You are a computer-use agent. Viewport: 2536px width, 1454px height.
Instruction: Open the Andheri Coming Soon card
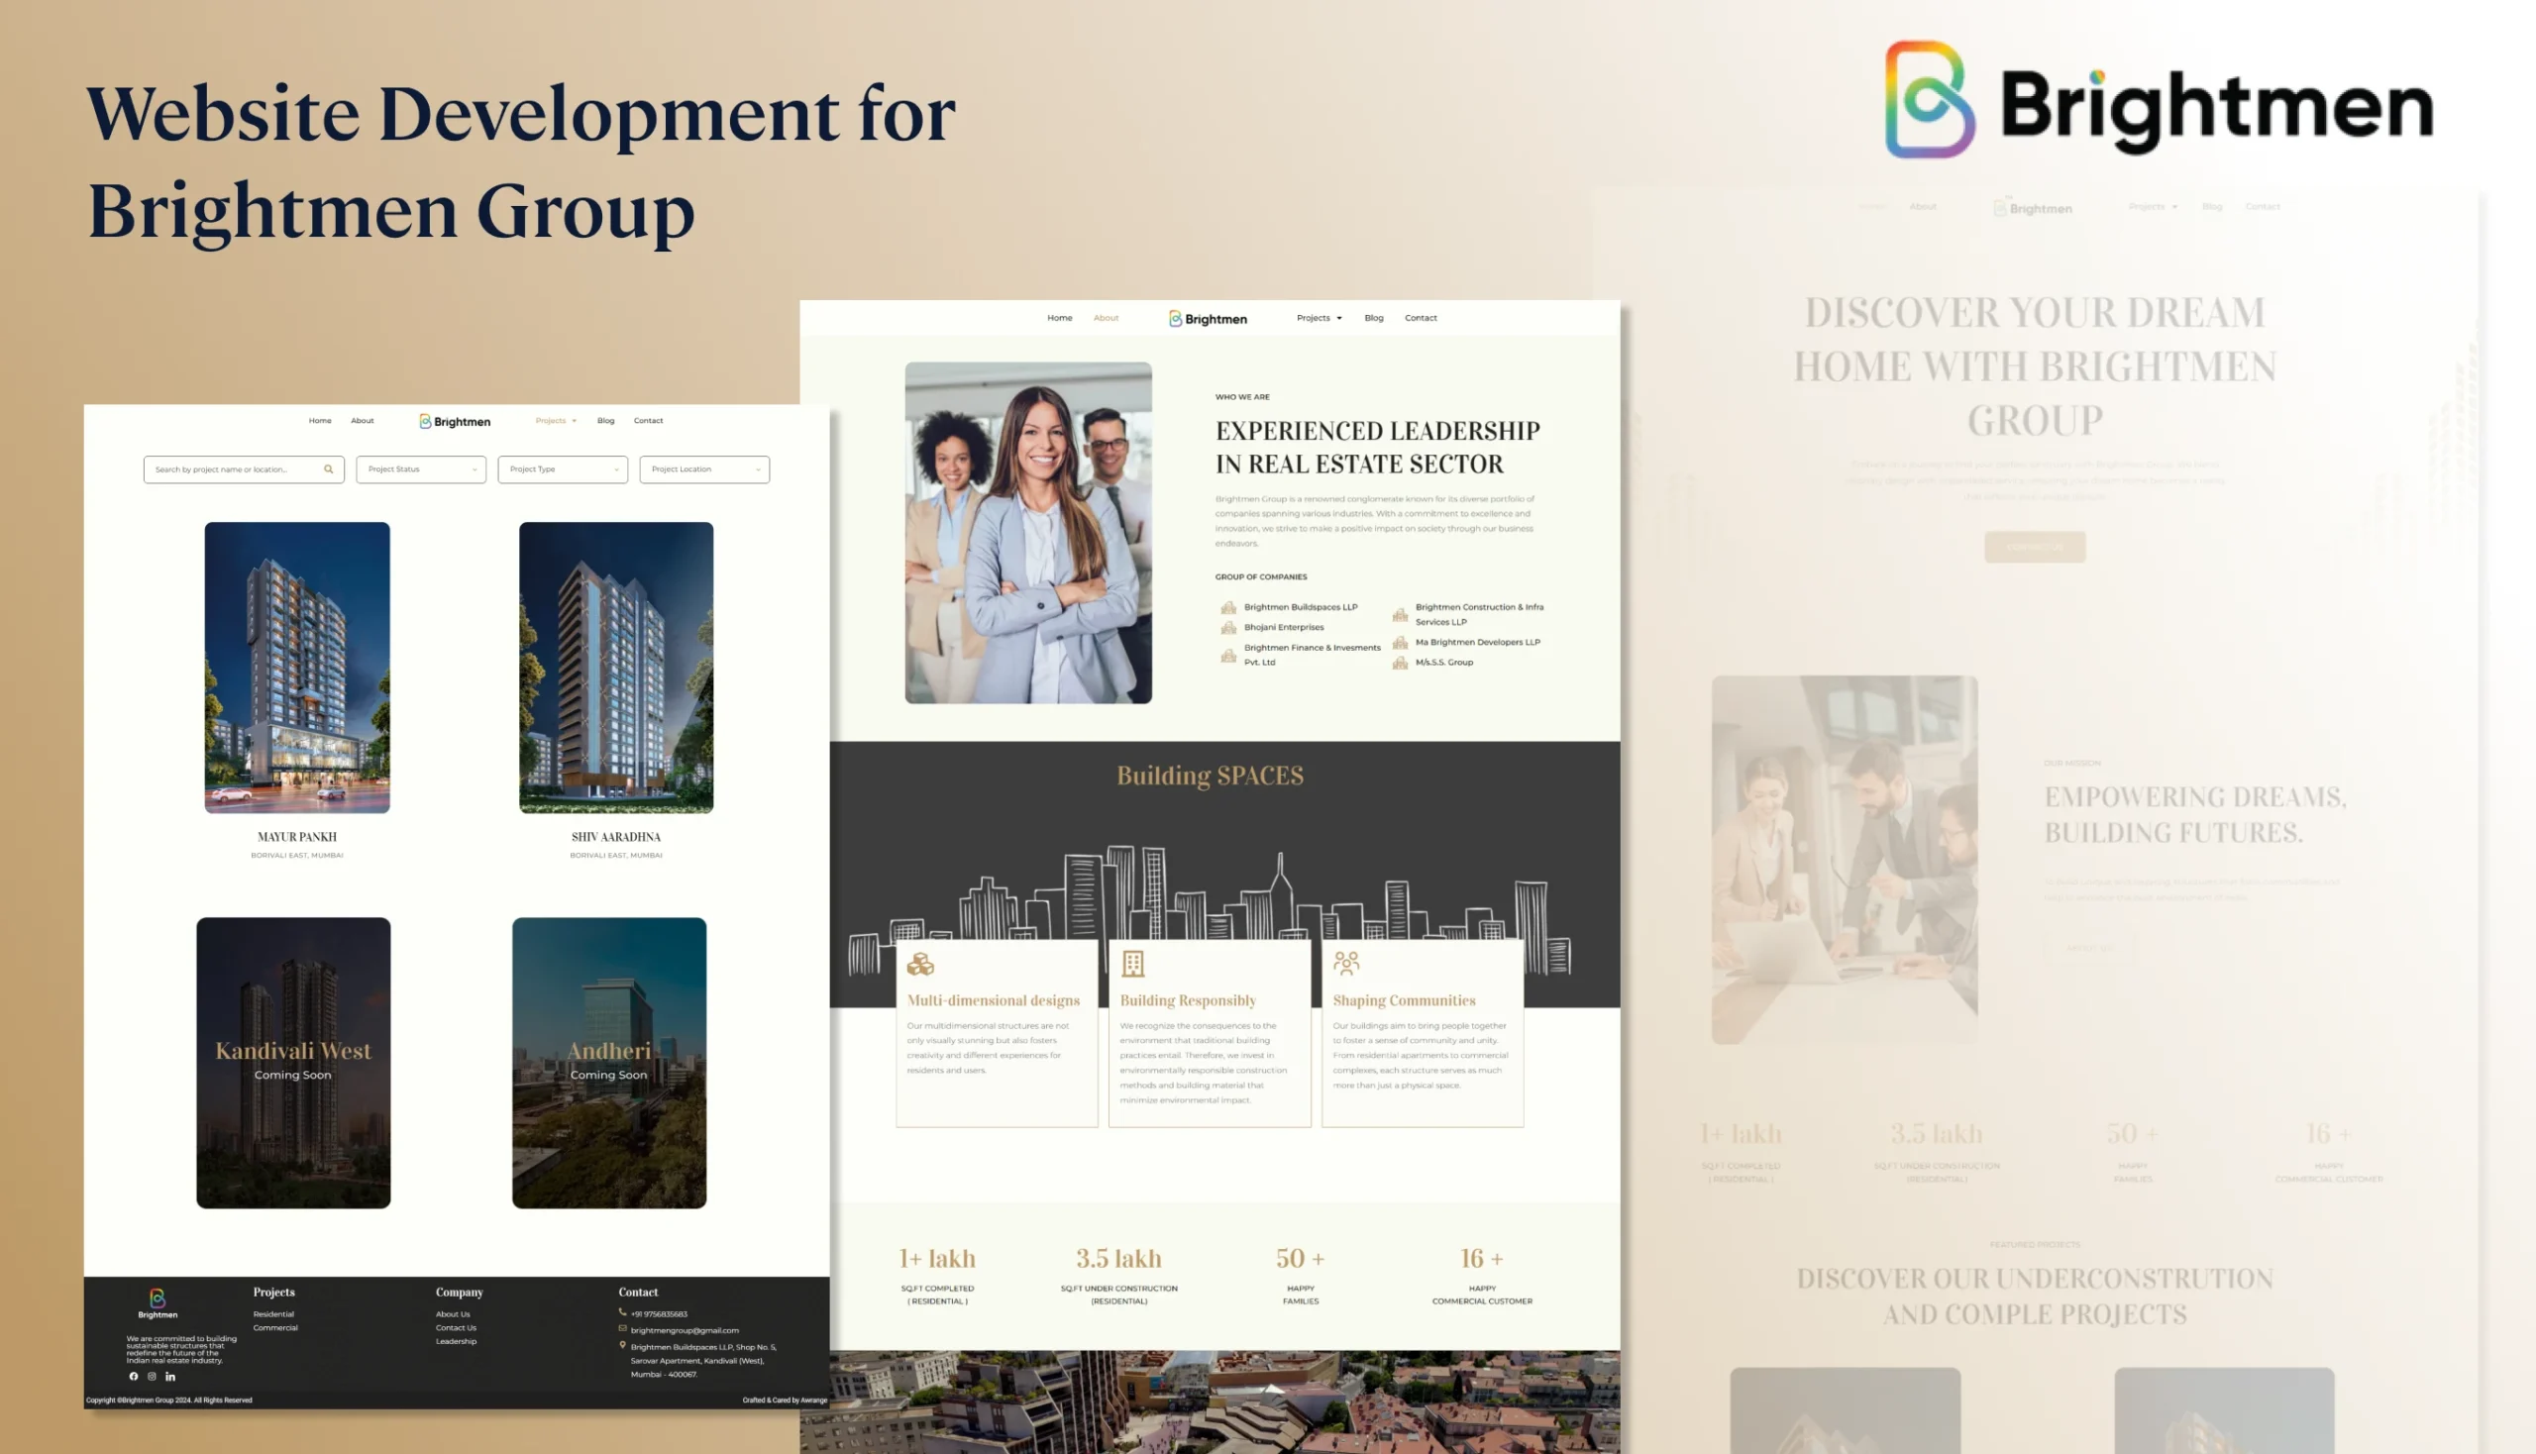click(x=609, y=1063)
